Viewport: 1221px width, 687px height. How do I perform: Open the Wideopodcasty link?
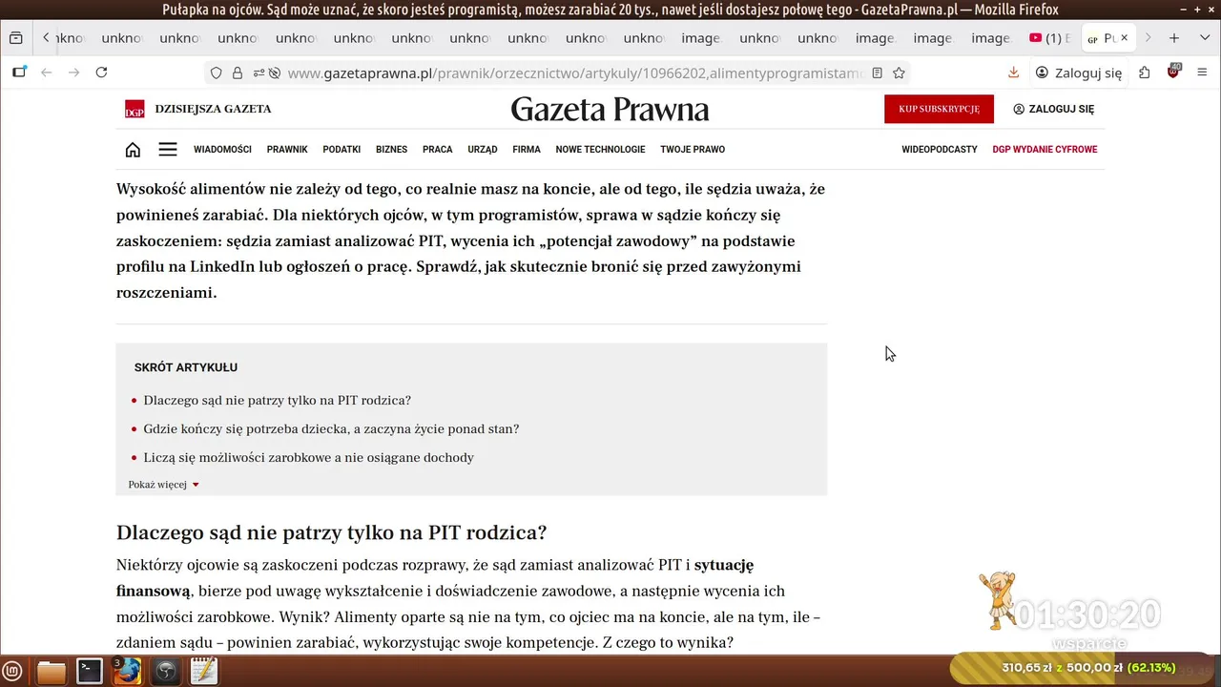[940, 150]
